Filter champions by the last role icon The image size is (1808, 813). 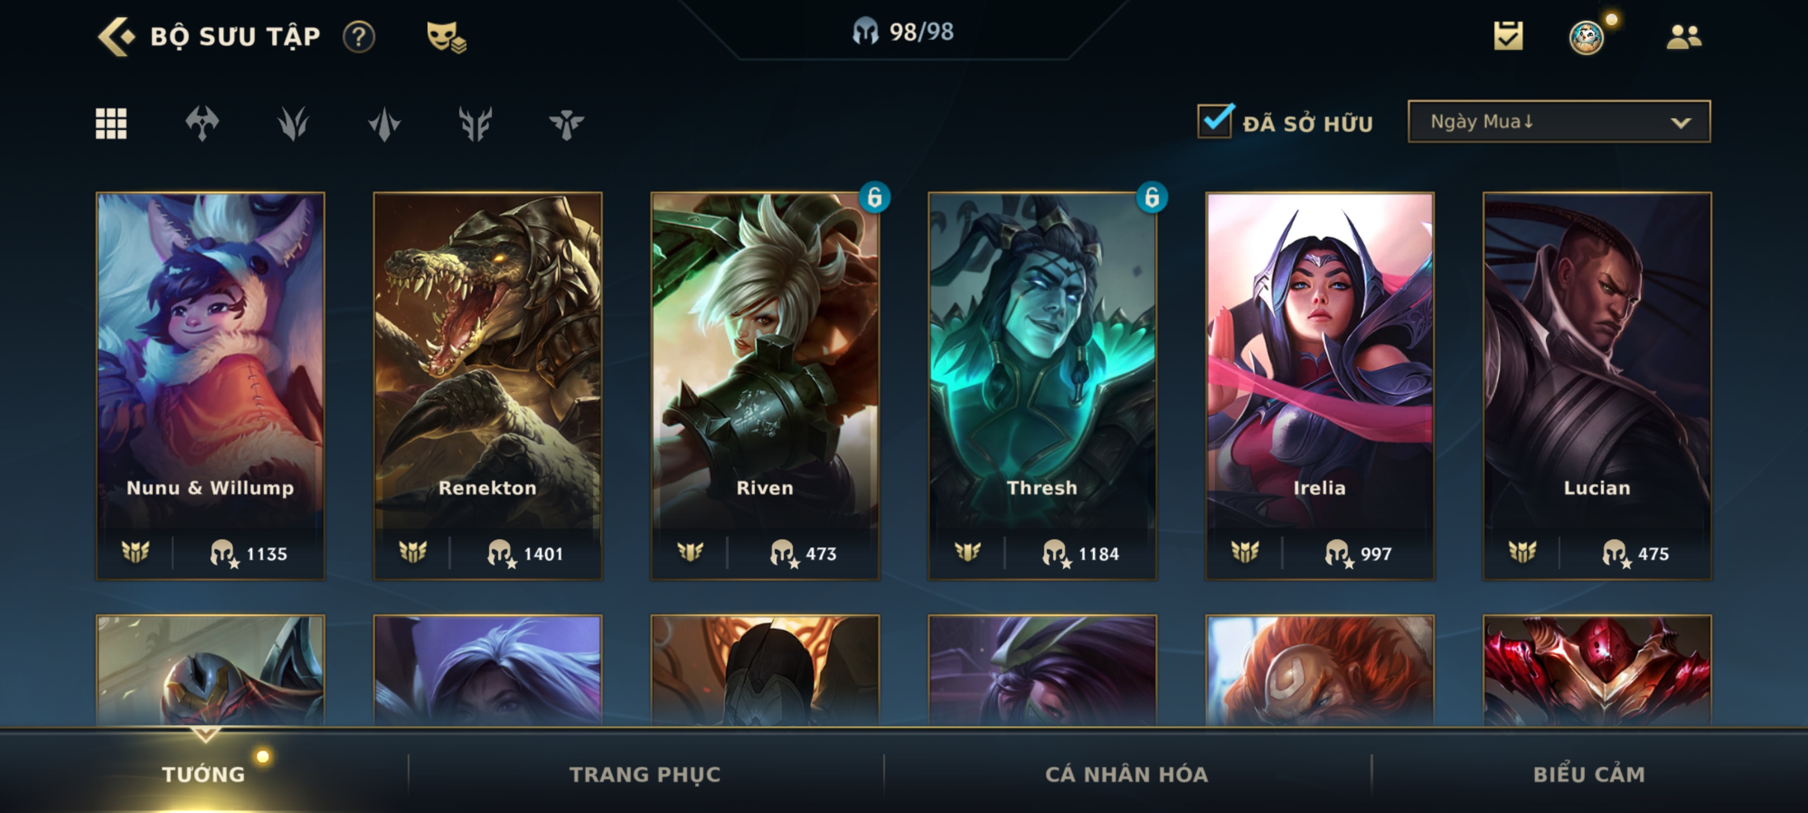coord(566,124)
